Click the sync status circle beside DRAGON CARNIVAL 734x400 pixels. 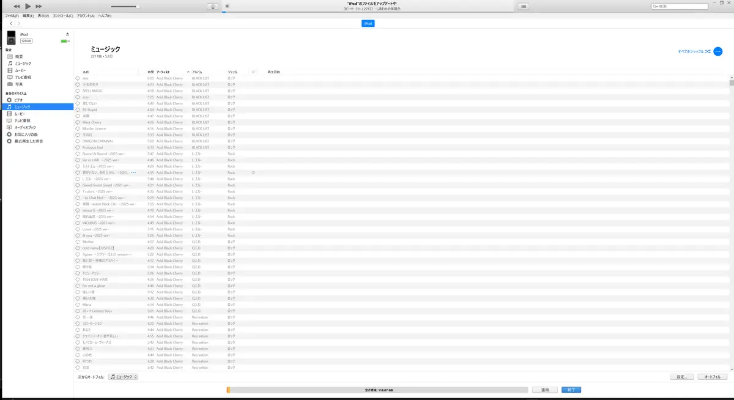[78, 141]
